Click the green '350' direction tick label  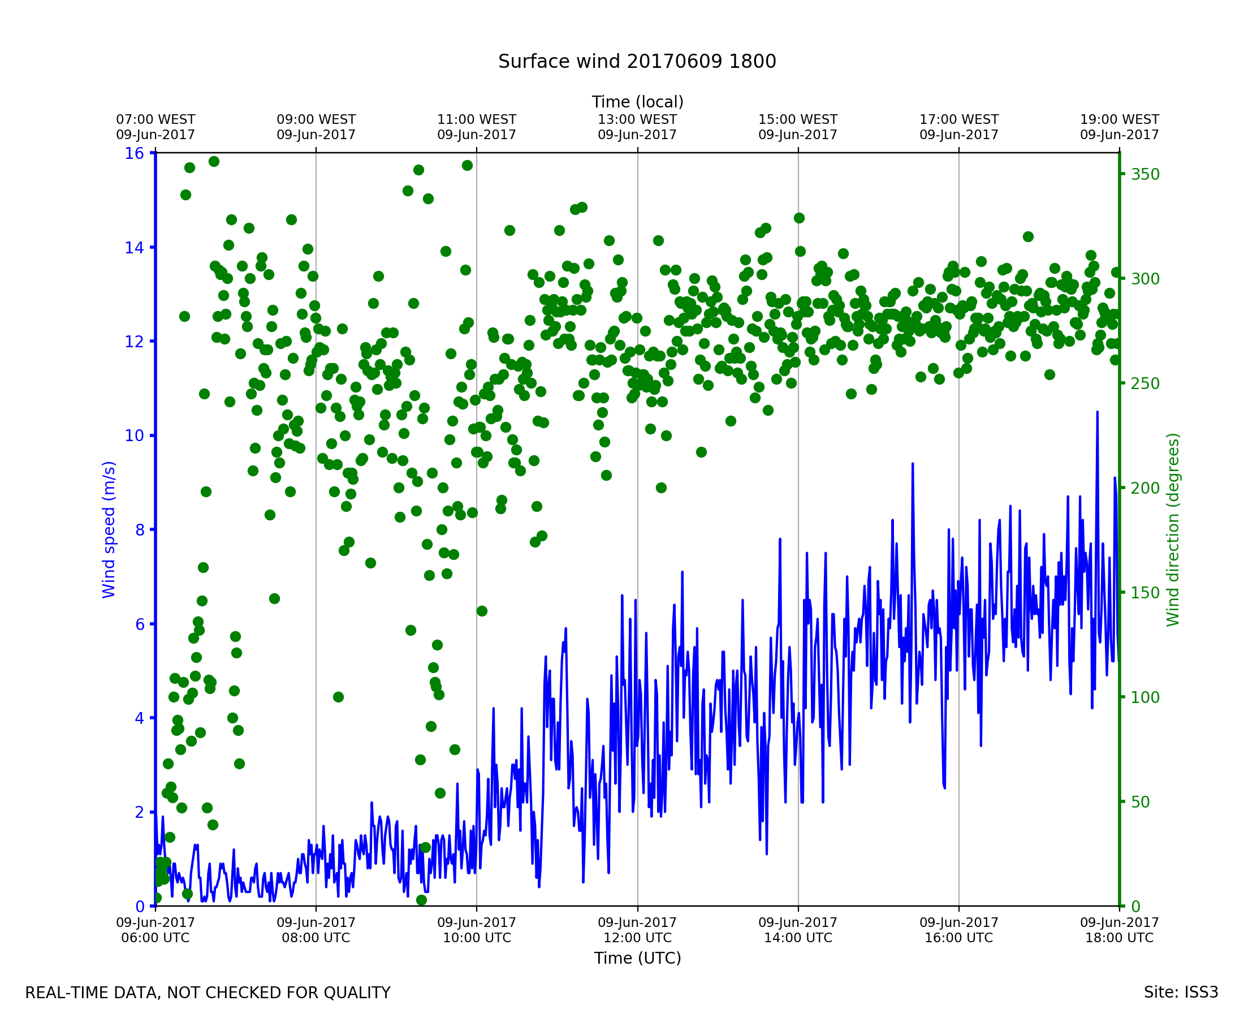pos(1145,175)
